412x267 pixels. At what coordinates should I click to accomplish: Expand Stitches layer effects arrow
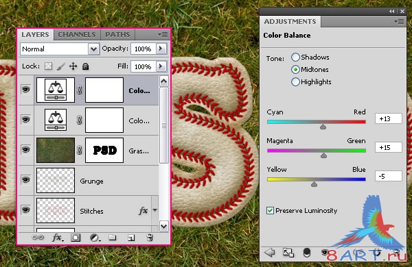(155, 210)
